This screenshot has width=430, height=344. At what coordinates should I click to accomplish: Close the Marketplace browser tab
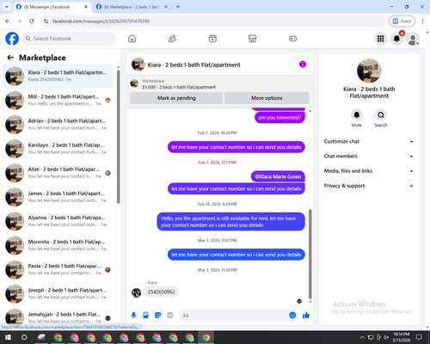click(x=166, y=7)
